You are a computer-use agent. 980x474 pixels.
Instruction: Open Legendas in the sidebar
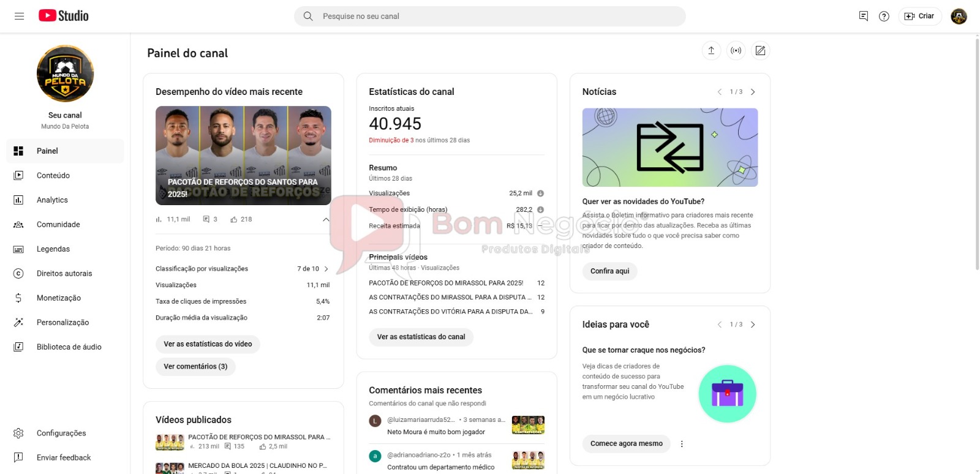pyautogui.click(x=65, y=249)
